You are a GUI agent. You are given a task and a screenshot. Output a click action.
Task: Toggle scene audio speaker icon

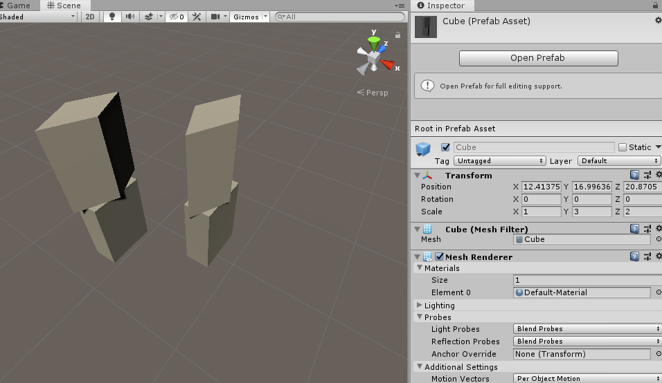pos(130,17)
